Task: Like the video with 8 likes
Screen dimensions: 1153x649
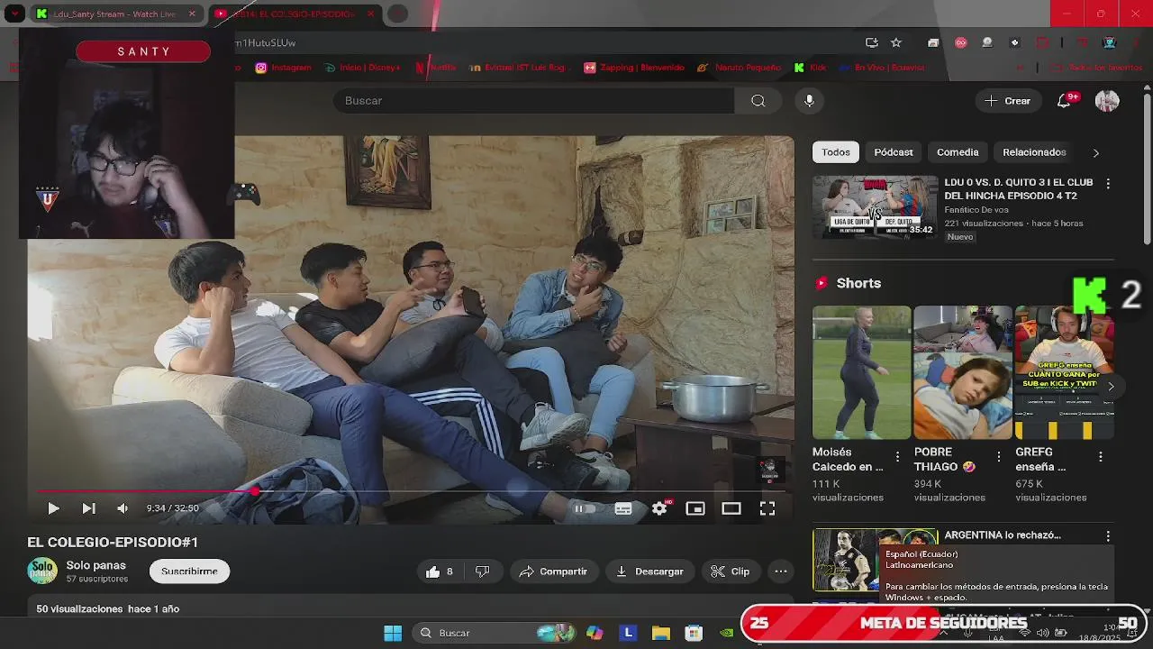Action: pos(440,571)
